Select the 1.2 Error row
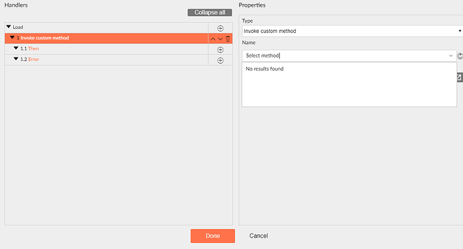The height and width of the screenshot is (249, 463). (106, 60)
